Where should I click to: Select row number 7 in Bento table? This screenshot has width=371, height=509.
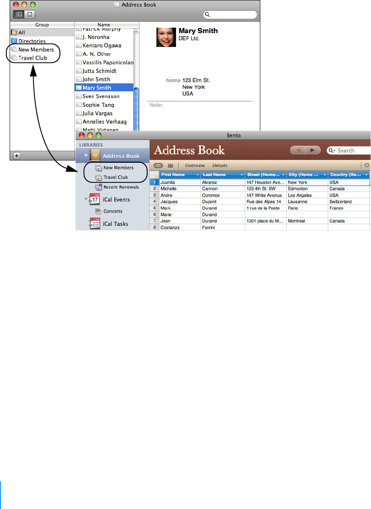pos(154,221)
